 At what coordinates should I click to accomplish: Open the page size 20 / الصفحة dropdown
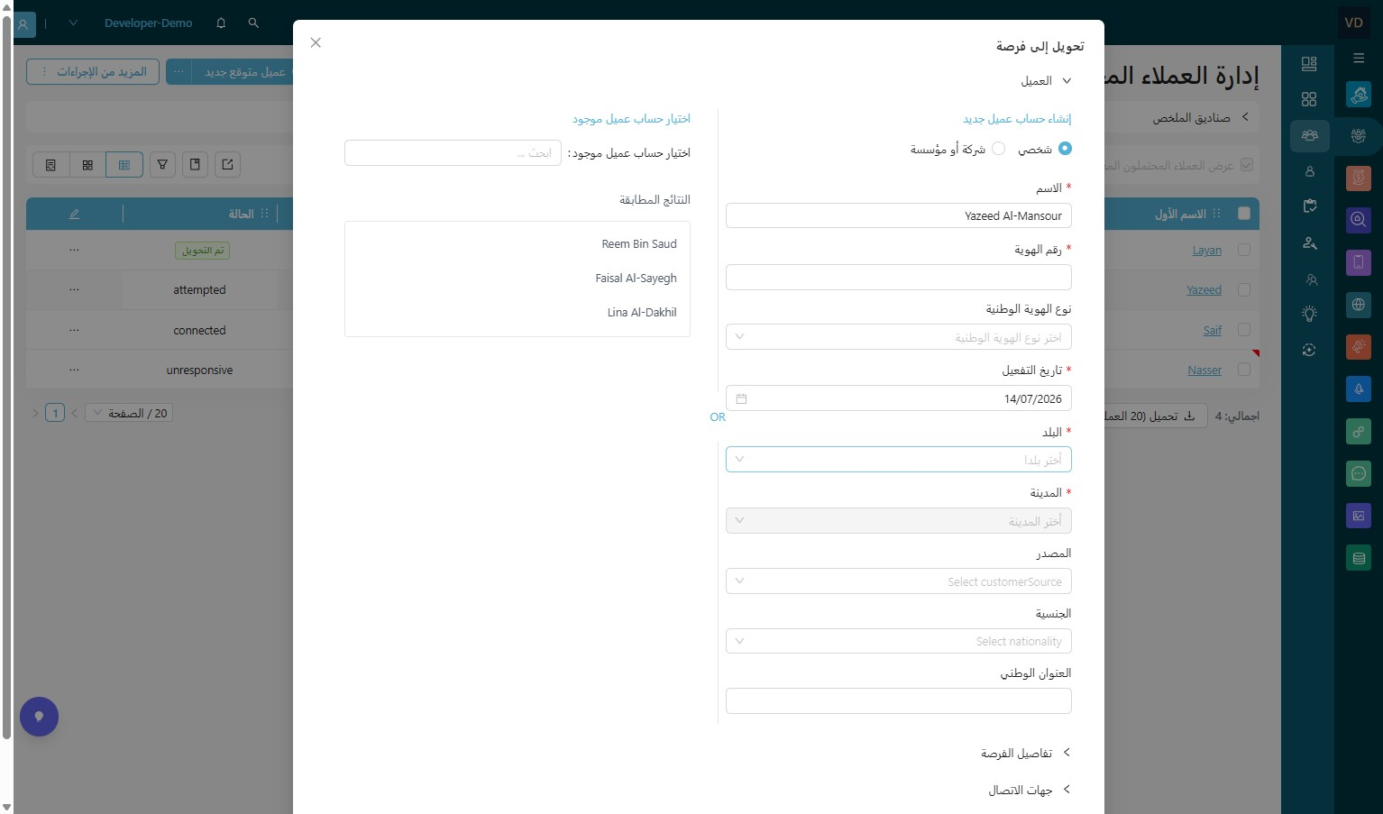coord(128,413)
